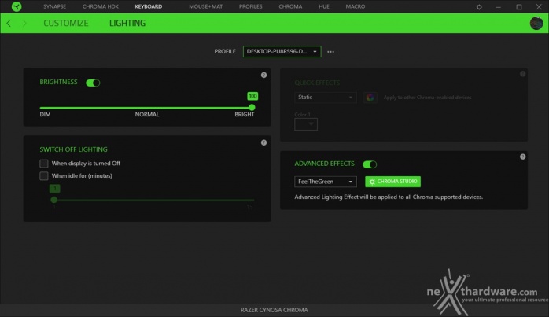Click the Chroma color wheel sync icon
Screen dimensions: 549x317
click(370, 98)
